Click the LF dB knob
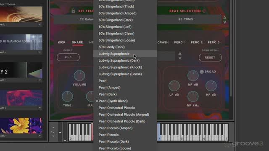269x151 pixels. click(x=174, y=86)
